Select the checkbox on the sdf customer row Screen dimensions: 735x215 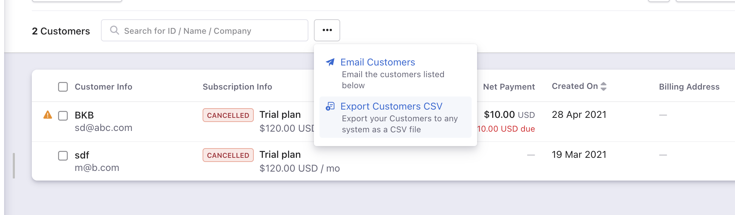tap(63, 156)
